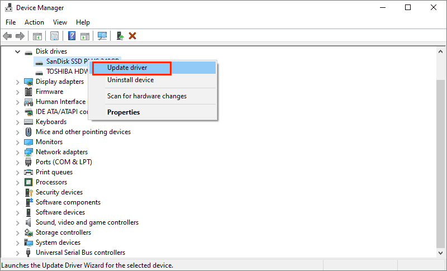The height and width of the screenshot is (271, 447).
Task: Click the Security devices key icon
Action: [x=29, y=192]
